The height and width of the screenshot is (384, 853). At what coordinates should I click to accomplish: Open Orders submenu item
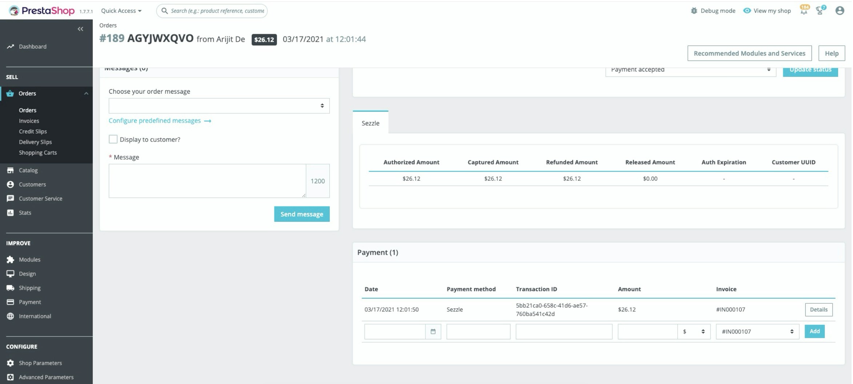click(x=28, y=110)
